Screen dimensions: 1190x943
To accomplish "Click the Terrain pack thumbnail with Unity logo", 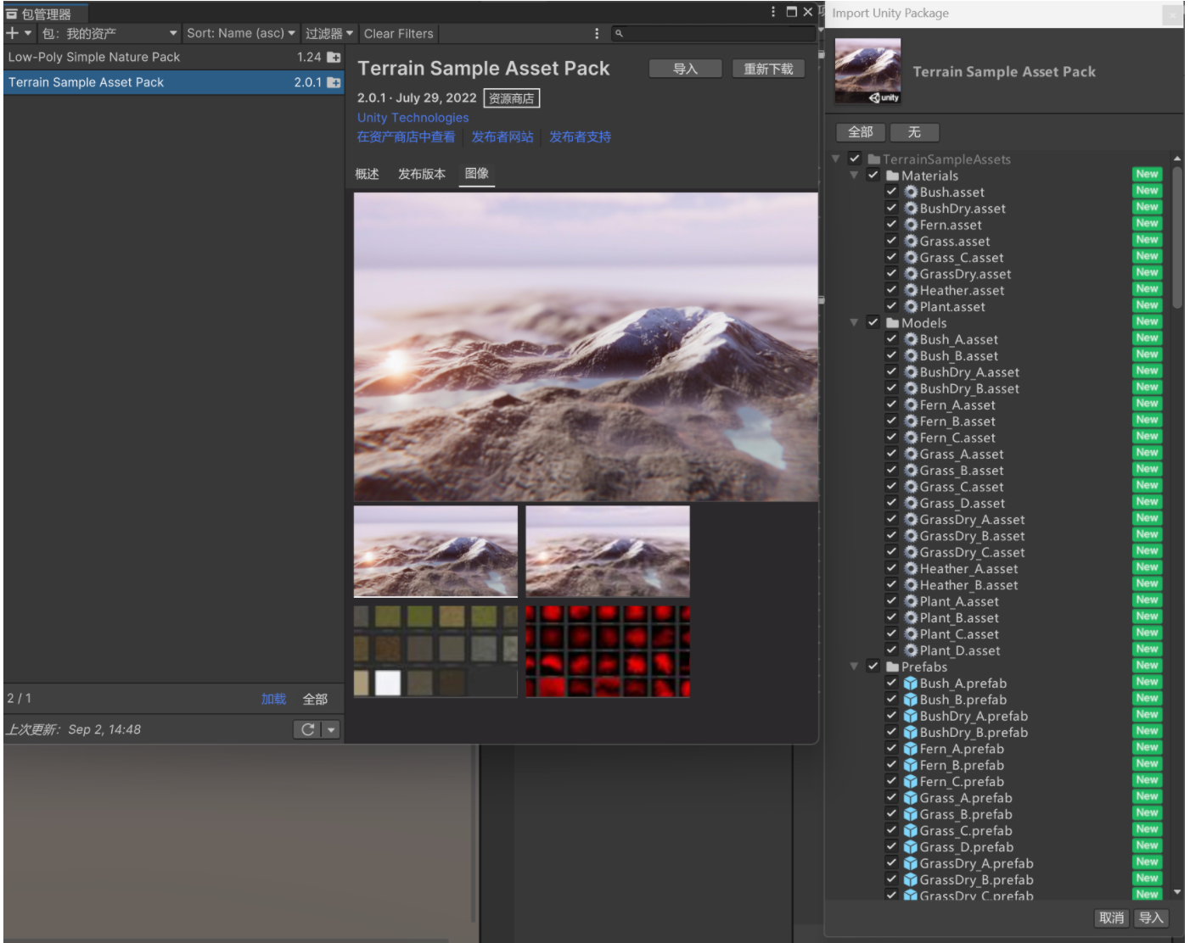I will (868, 71).
